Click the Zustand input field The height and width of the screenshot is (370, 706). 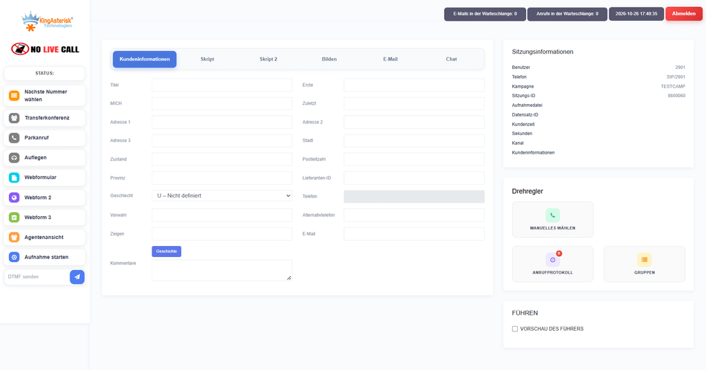click(221, 159)
